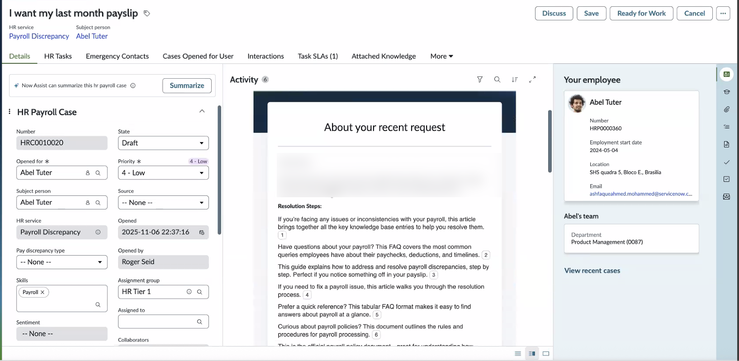Click the search icon in Assignment group field
This screenshot has width=739, height=361.
point(199,292)
